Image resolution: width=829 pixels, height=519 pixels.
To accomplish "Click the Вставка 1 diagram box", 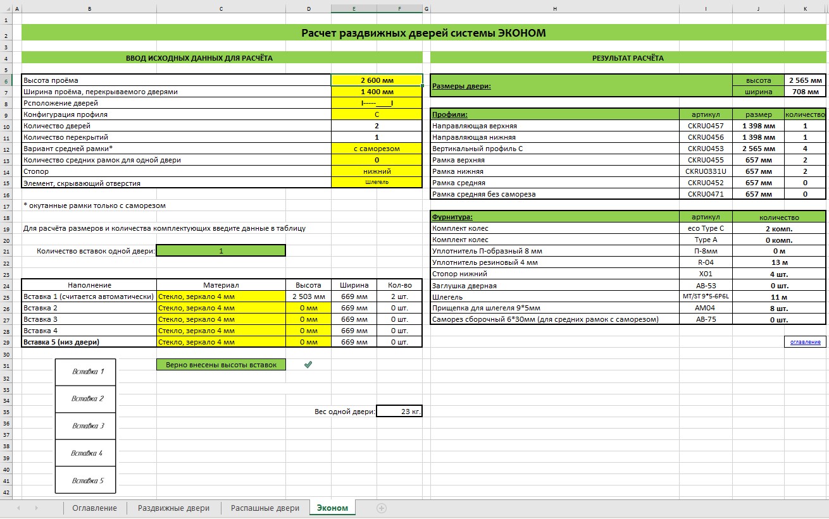I will pos(86,372).
